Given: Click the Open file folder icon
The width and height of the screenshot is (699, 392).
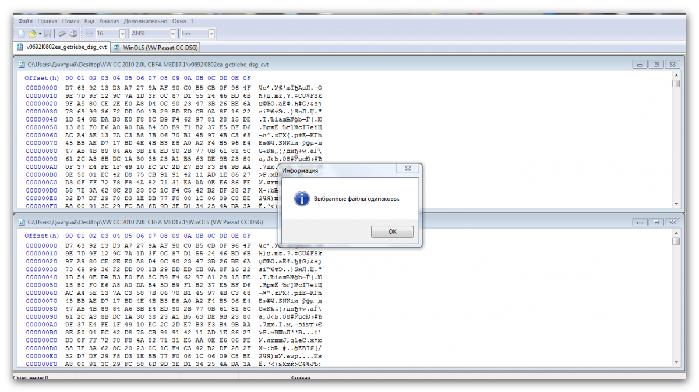Looking at the screenshot, I should pos(33,34).
